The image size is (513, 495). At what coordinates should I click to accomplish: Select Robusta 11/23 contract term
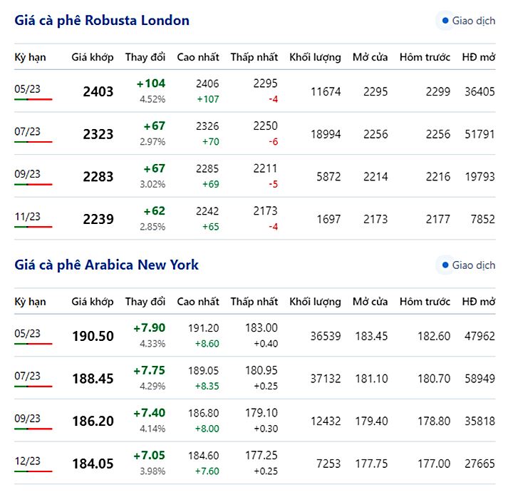click(x=27, y=217)
